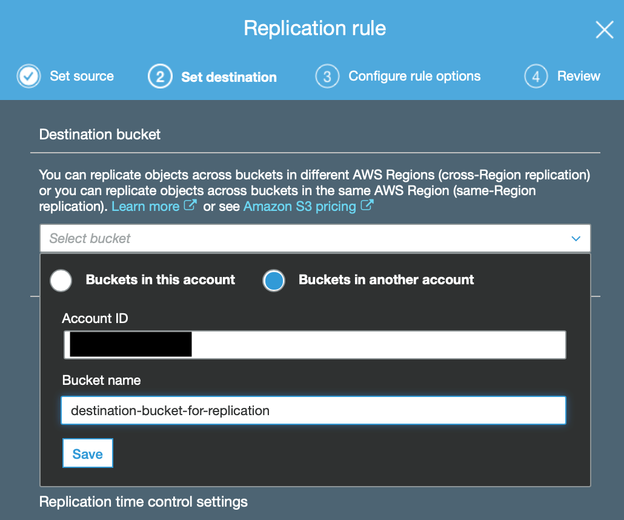Viewport: 624px width, 520px height.
Task: Select the Buckets in another account radio button
Action: click(x=274, y=280)
